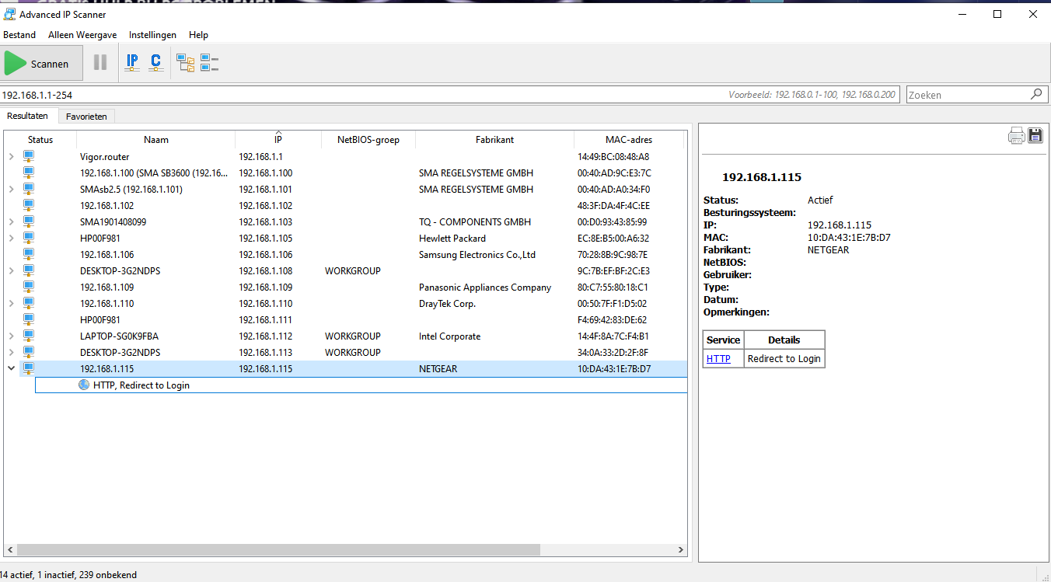Image resolution: width=1051 pixels, height=582 pixels.
Task: Click the class C subnet icon
Action: (x=155, y=63)
